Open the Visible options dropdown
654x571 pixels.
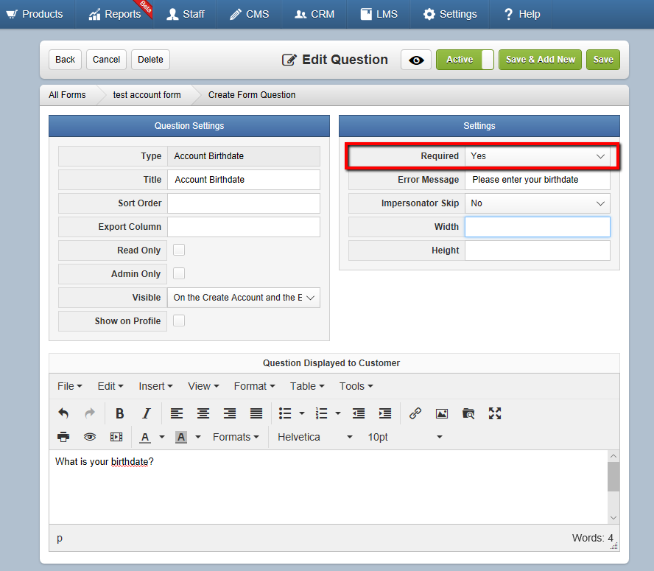[x=243, y=298]
